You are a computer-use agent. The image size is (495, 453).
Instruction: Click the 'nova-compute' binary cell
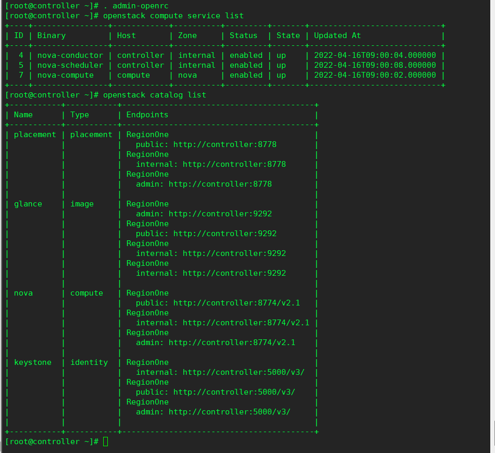(x=65, y=75)
